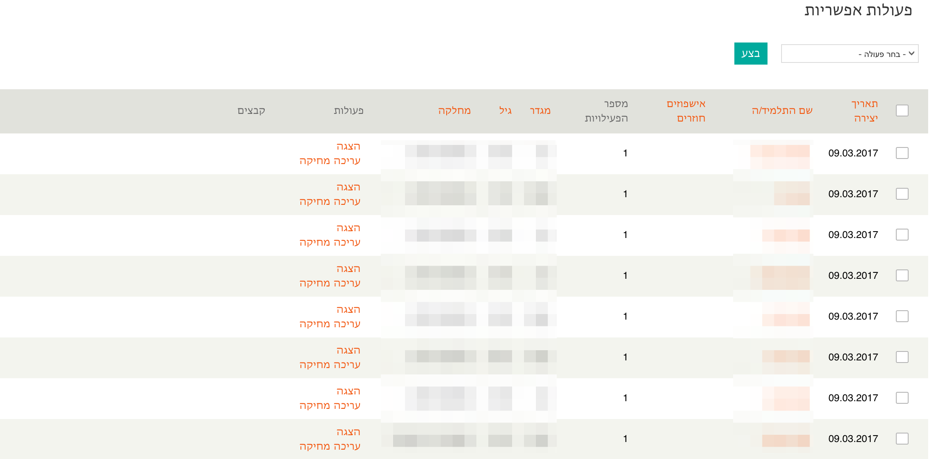
Task: Sort by אישפוזים חוזרים column header
Action: point(686,110)
